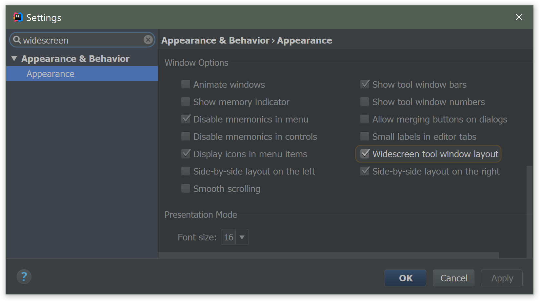
Task: Click the vertical scrollbar thumb
Action: tap(530, 212)
